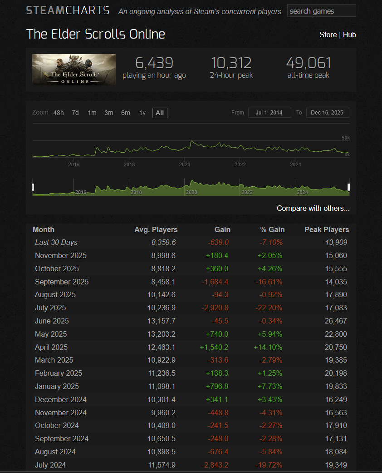Click the -22.20% gain value
Image resolution: width=382 pixels, height=473 pixels.
click(x=269, y=308)
